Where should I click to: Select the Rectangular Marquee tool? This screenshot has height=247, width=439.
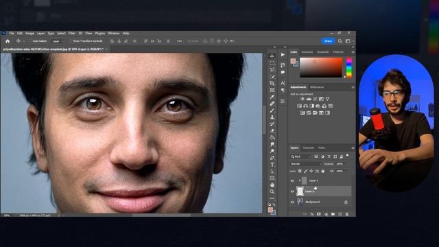[272, 63]
